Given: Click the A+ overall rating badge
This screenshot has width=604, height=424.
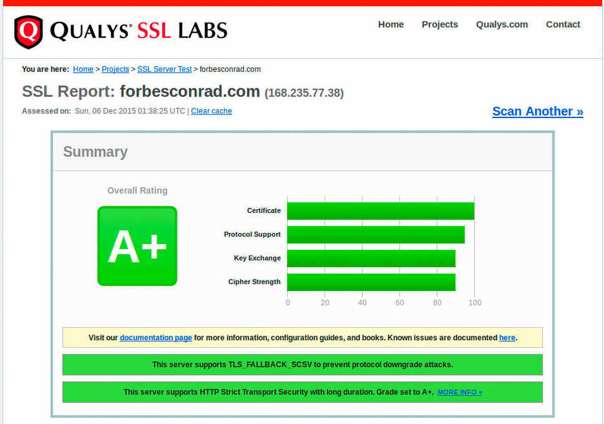Looking at the screenshot, I should (137, 246).
